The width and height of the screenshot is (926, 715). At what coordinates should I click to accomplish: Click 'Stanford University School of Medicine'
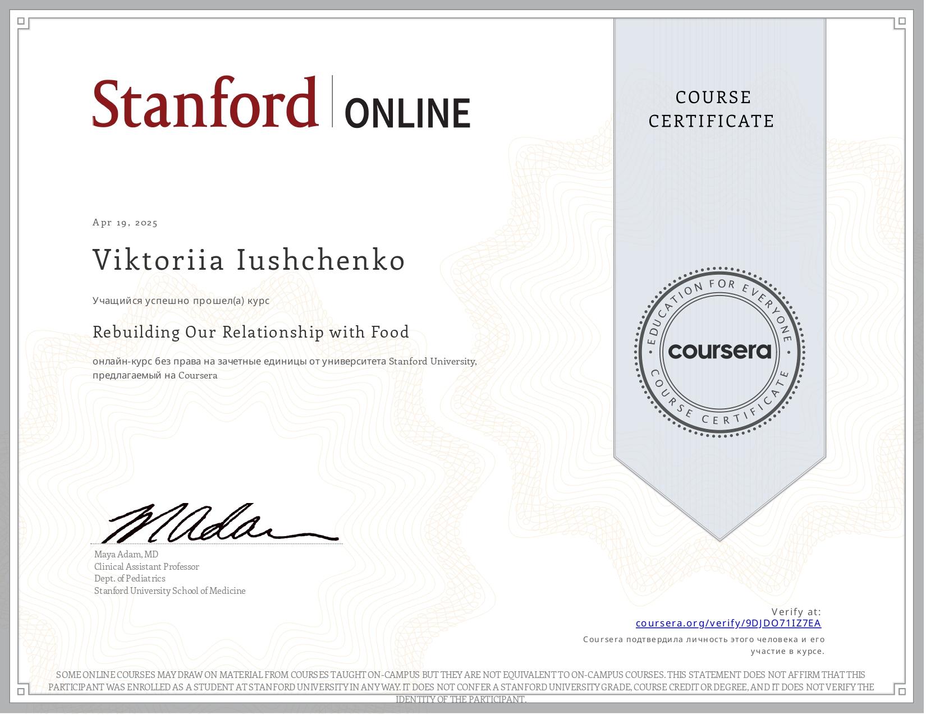pos(170,591)
